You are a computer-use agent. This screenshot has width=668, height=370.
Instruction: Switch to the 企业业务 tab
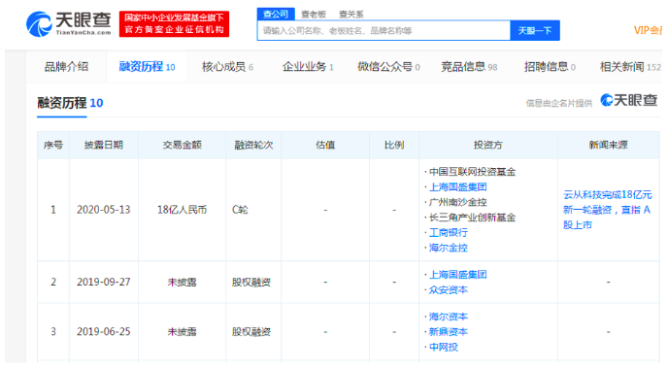(x=308, y=67)
